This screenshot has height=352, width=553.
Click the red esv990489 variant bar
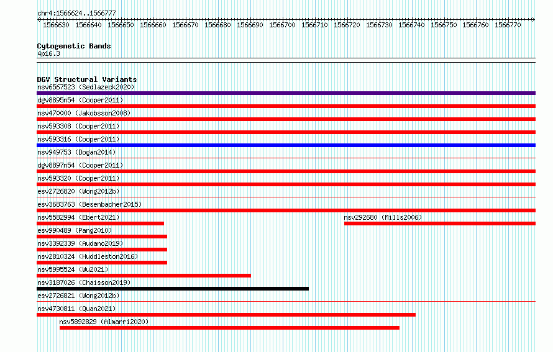[102, 237]
